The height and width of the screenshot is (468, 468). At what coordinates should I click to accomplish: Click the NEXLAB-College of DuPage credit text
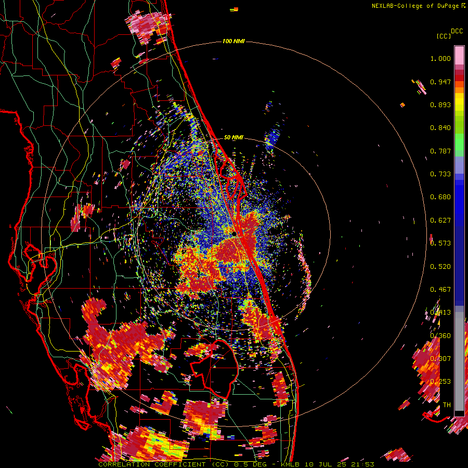click(x=415, y=6)
